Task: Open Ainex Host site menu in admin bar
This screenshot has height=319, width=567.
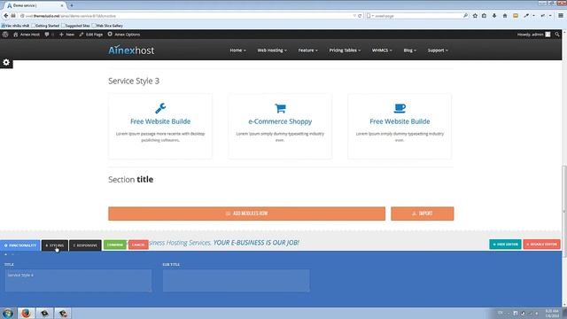Action: [27, 35]
